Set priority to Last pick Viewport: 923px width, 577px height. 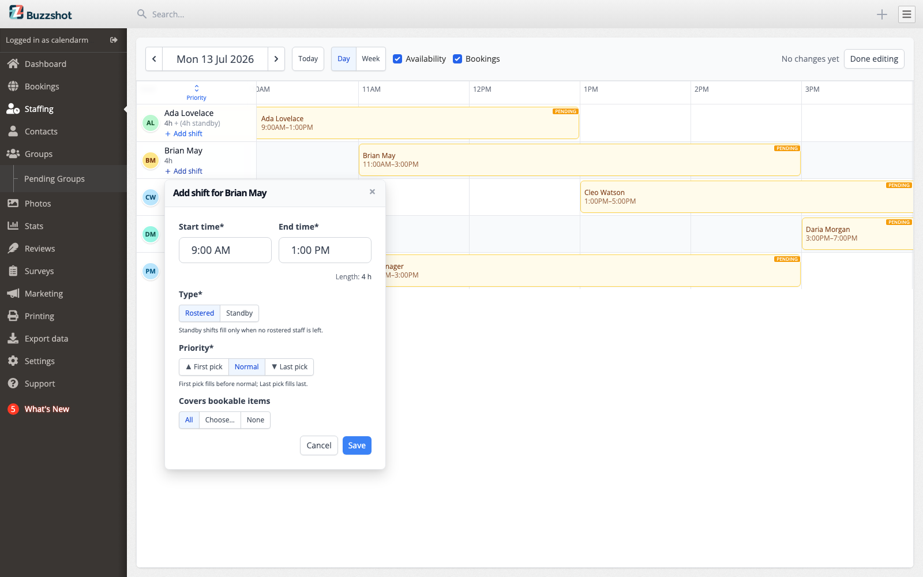pyautogui.click(x=290, y=367)
